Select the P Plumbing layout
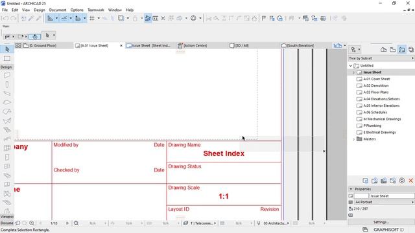 (372, 126)
